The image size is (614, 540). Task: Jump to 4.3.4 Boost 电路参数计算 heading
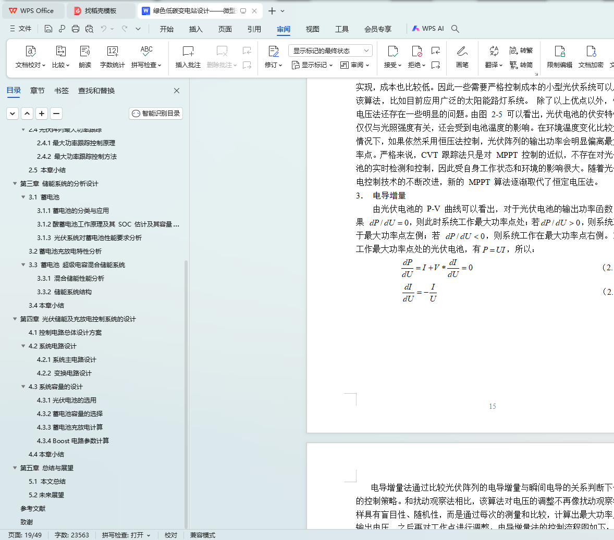point(73,441)
